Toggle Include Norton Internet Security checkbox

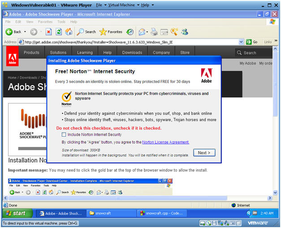point(64,134)
